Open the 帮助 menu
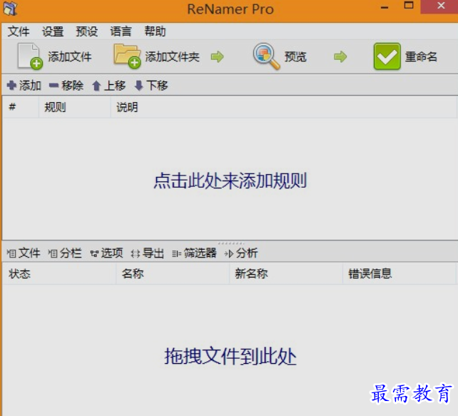 pos(155,31)
